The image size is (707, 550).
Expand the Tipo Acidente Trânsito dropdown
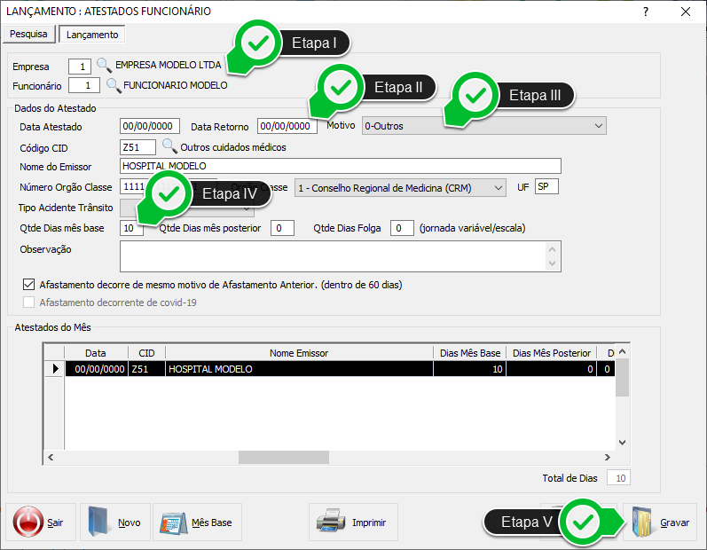pyautogui.click(x=246, y=209)
